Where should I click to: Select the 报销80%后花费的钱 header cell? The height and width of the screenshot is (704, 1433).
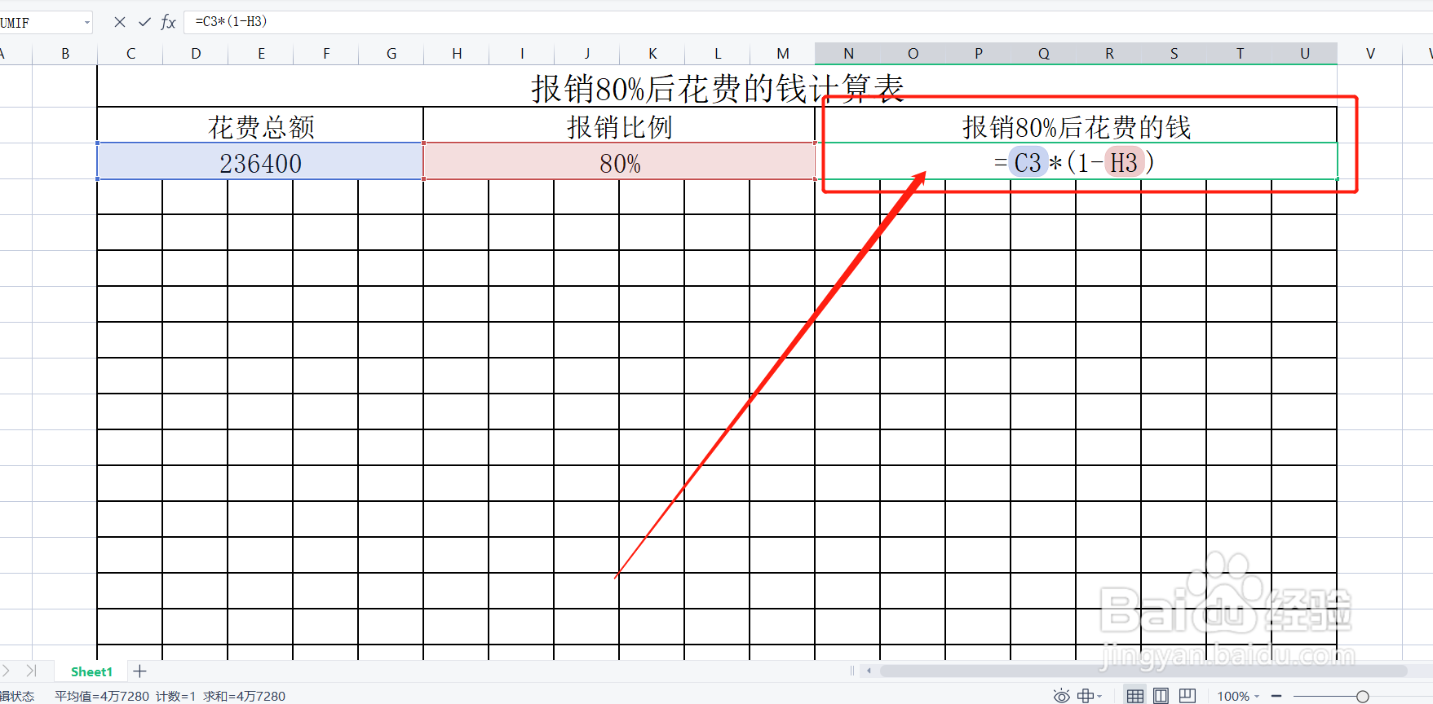coord(1076,126)
